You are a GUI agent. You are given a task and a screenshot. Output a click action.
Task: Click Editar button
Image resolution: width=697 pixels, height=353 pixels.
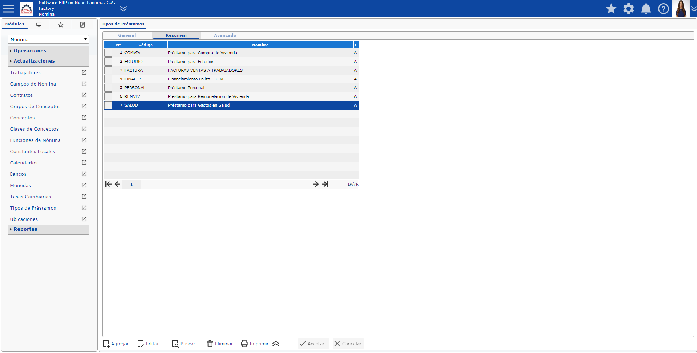pos(148,344)
